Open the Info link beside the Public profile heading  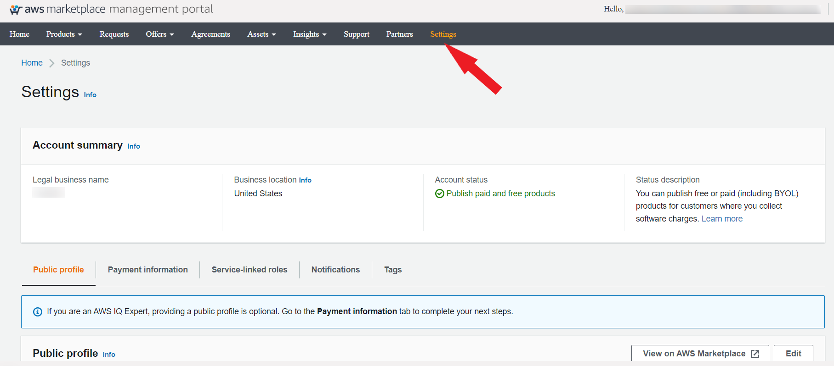click(109, 355)
